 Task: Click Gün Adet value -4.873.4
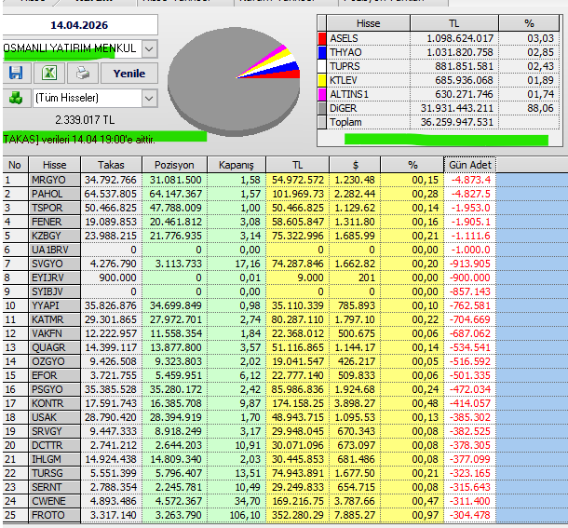point(470,180)
